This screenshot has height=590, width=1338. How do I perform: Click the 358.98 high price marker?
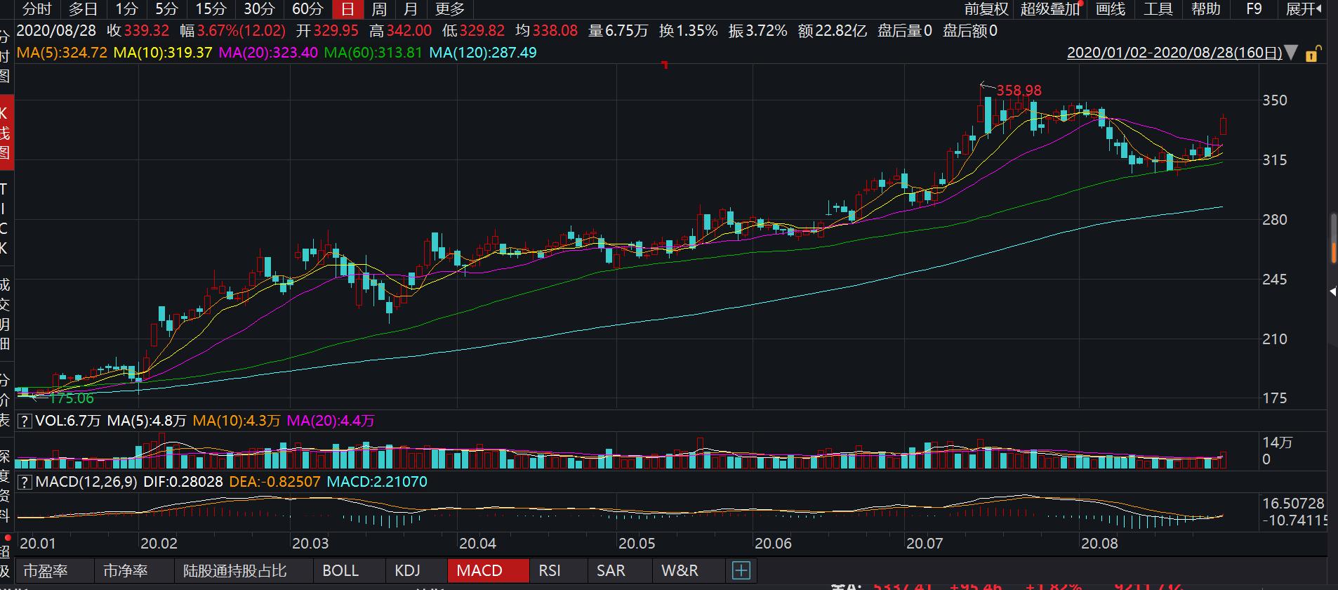(x=1019, y=91)
